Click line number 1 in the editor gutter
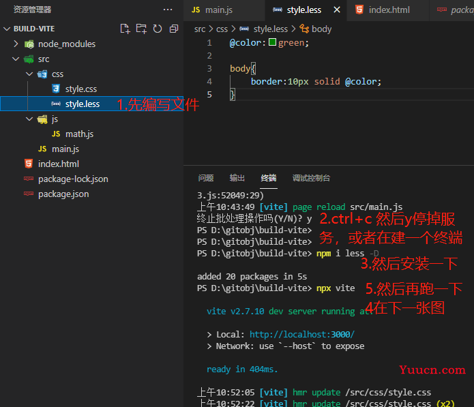The width and height of the screenshot is (474, 407). click(x=209, y=43)
